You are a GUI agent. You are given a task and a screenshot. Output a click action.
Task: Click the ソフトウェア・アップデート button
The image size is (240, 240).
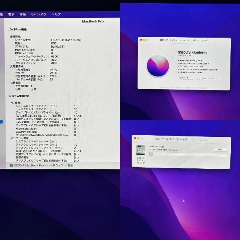coord(208,78)
